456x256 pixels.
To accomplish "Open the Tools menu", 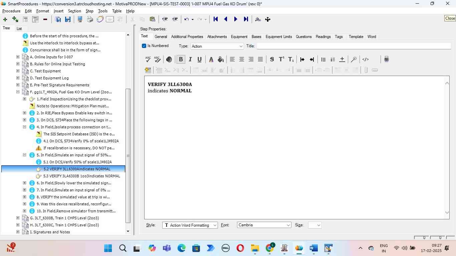I will point(103,11).
